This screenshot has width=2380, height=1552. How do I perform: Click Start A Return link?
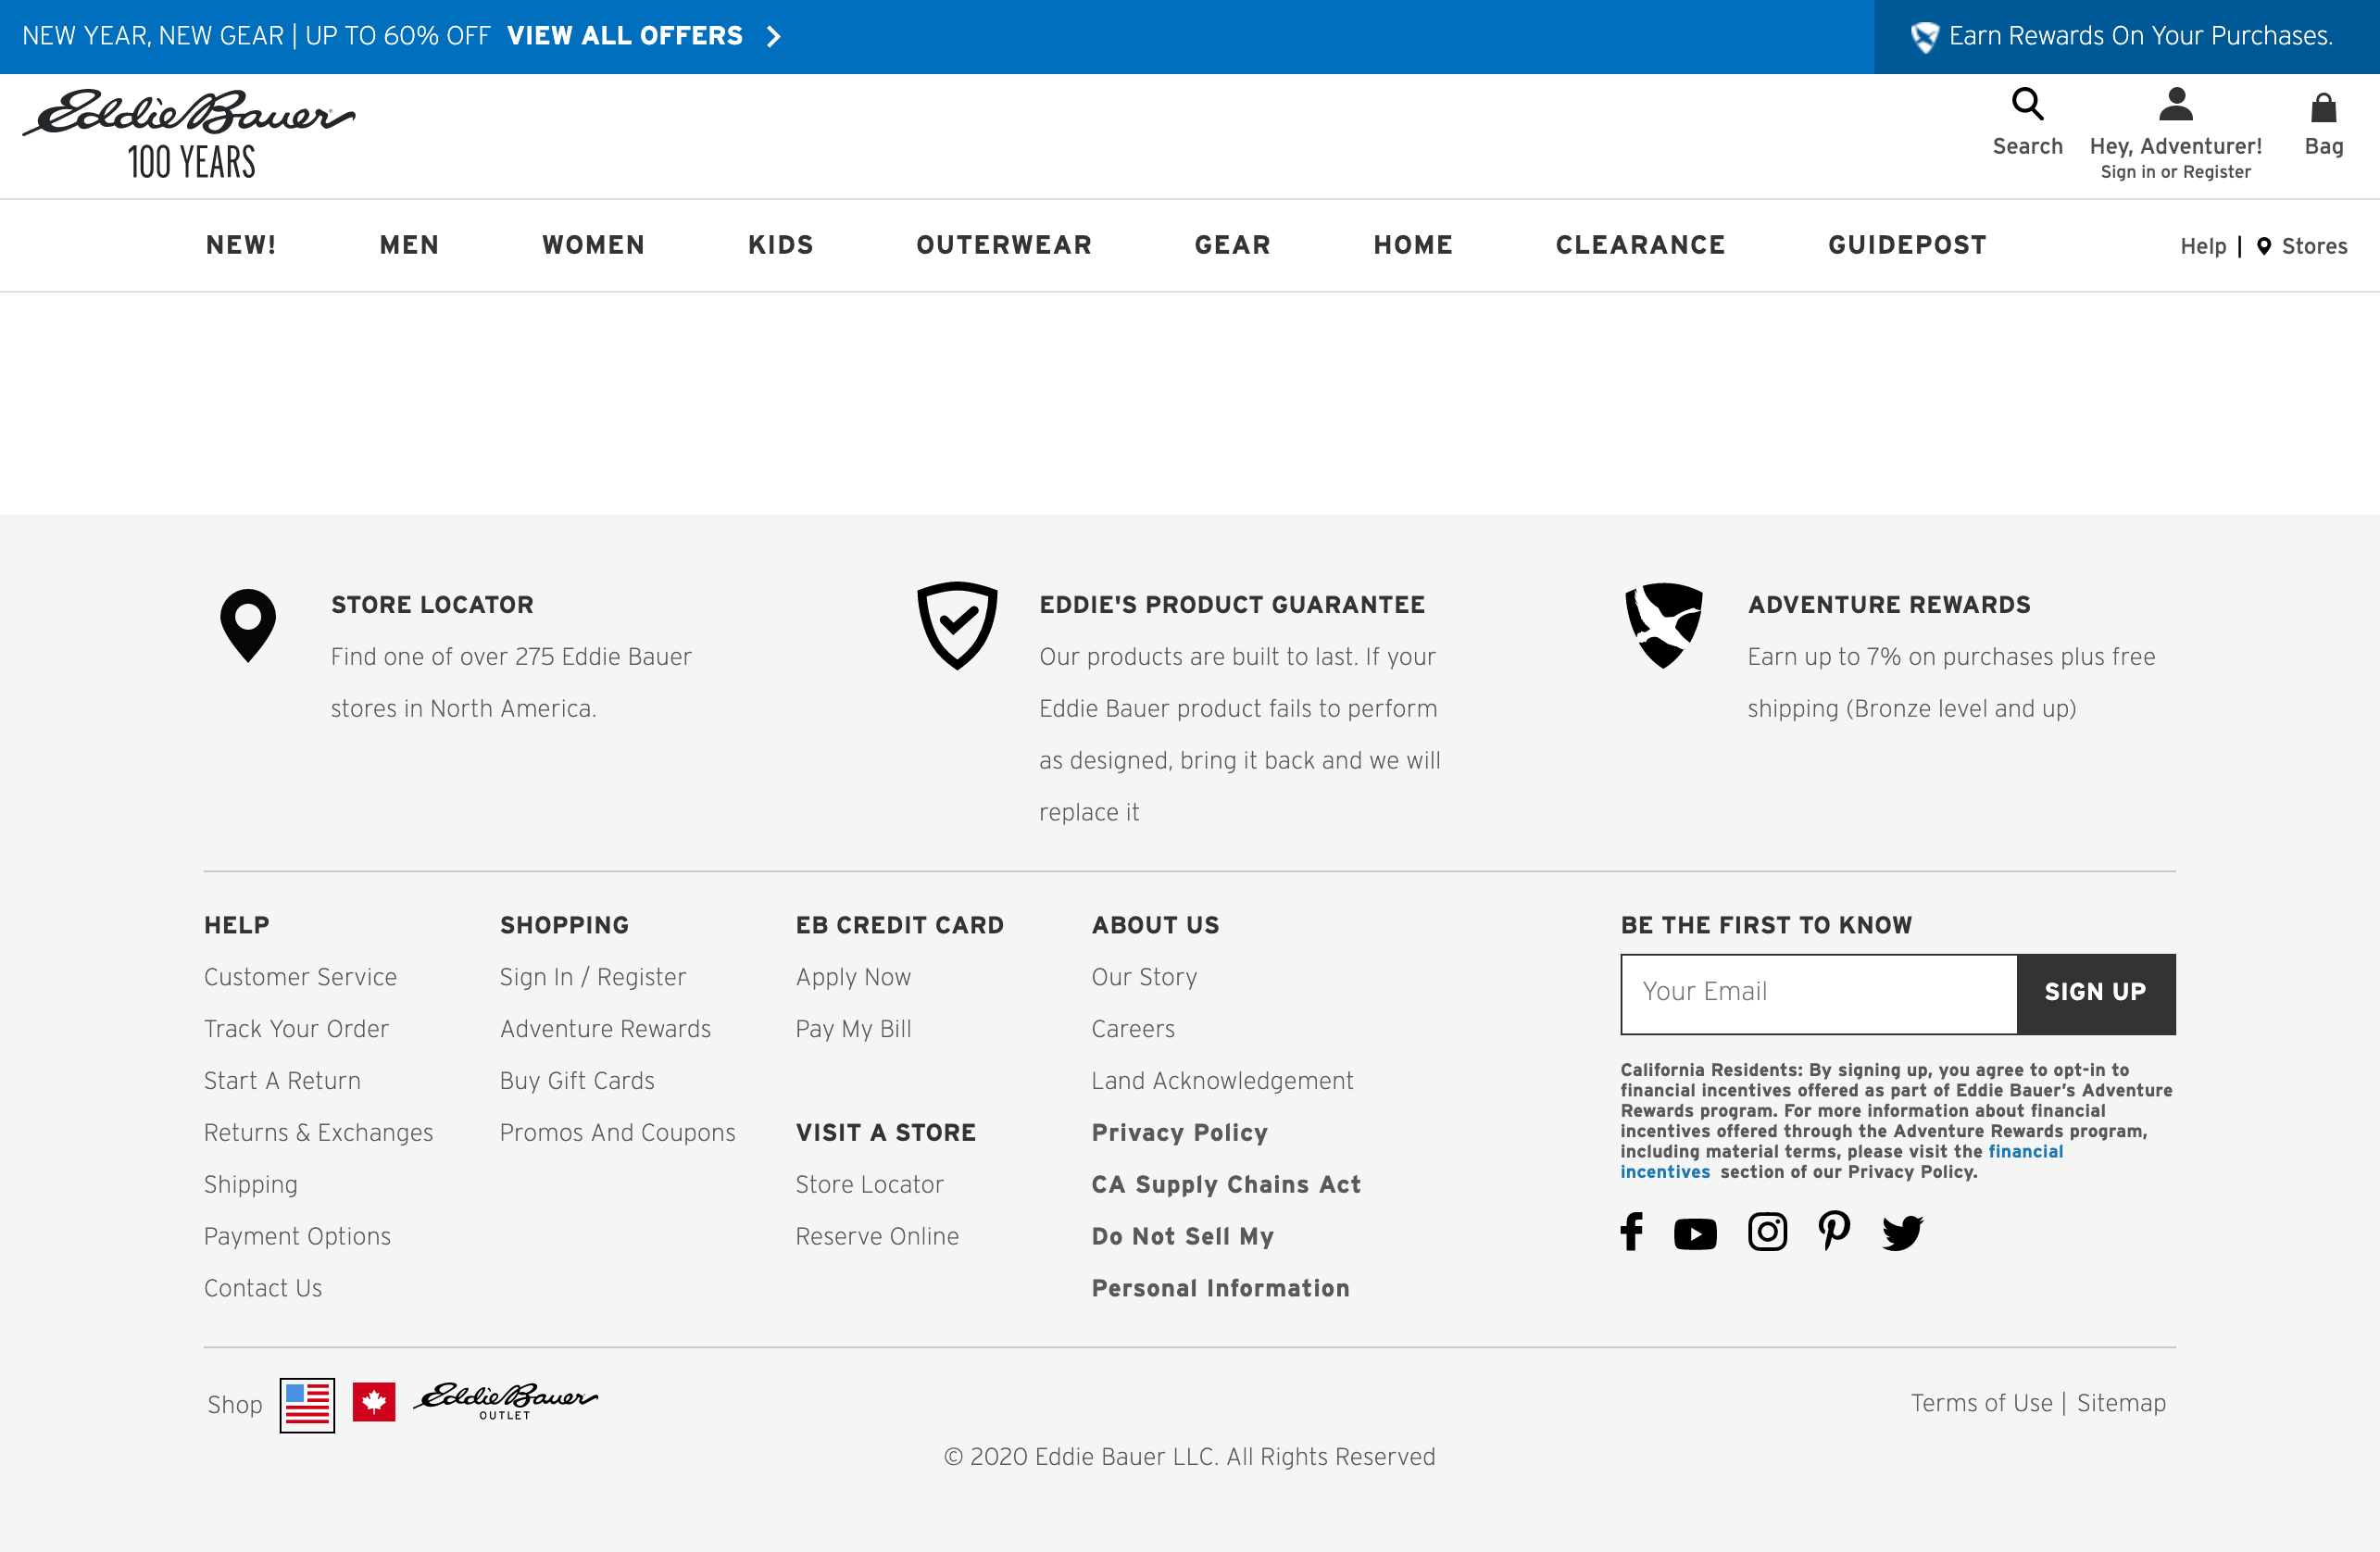point(282,1081)
